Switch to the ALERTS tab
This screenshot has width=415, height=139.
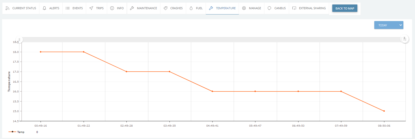point(51,8)
